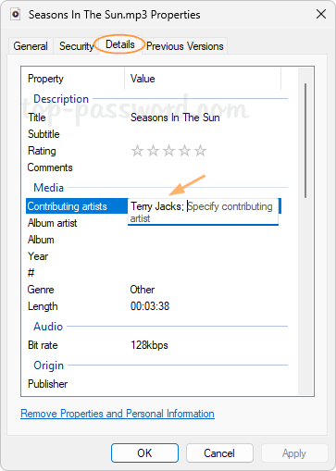Click OK to save properties
The image size is (336, 471).
point(144,453)
